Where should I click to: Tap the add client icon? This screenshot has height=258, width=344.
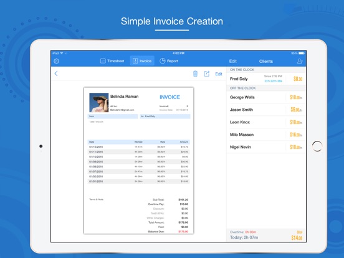click(300, 61)
